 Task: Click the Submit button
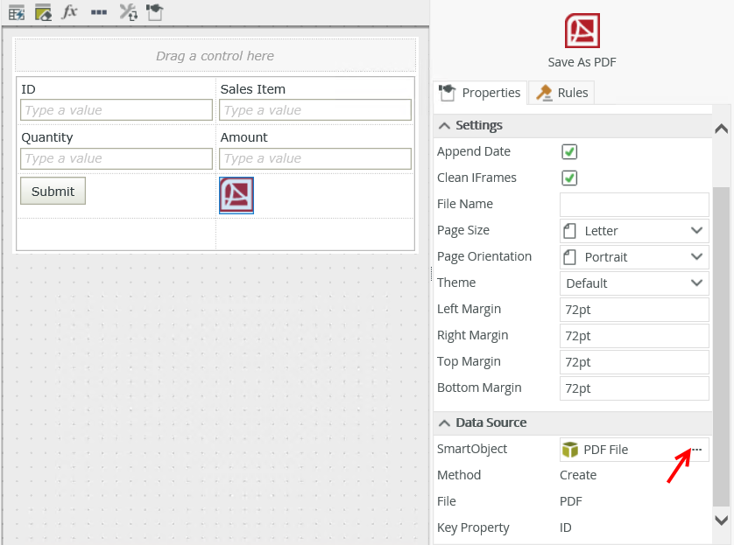(x=53, y=192)
